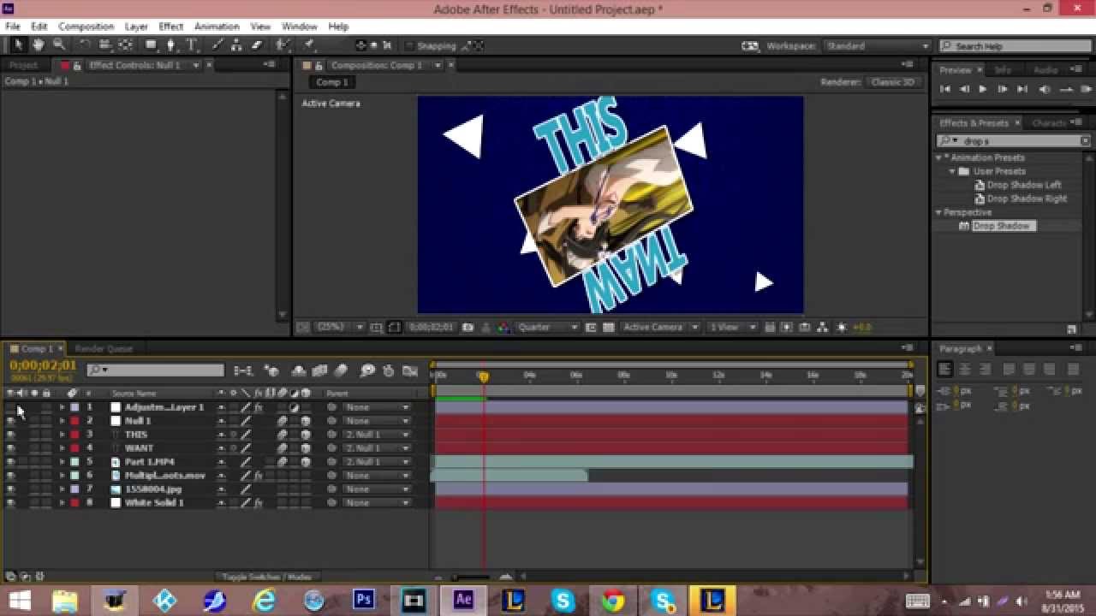Toggle Lock on the Effect Controls panel
Viewport: 1096px width, 616px height.
pos(76,65)
